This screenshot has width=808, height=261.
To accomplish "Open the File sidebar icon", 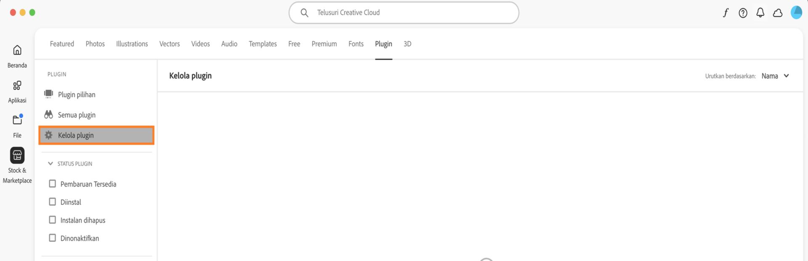I will [17, 120].
